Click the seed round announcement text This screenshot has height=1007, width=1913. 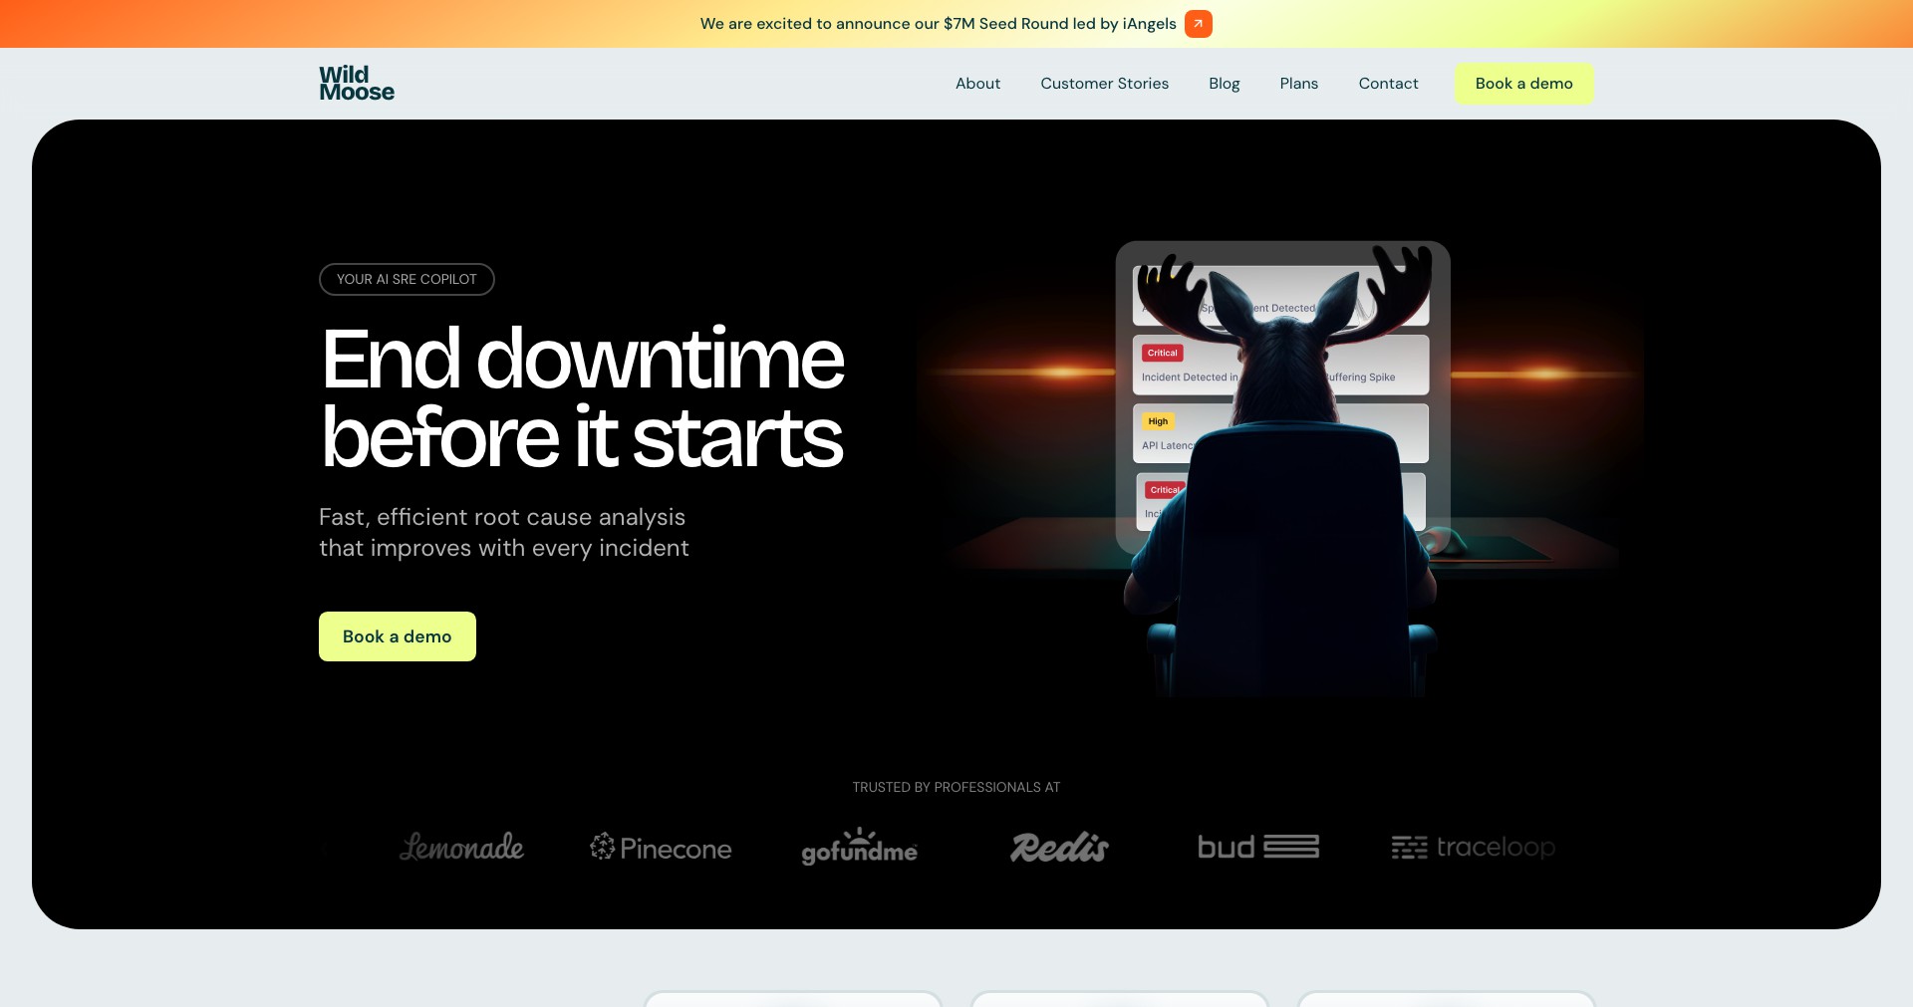coord(938,24)
